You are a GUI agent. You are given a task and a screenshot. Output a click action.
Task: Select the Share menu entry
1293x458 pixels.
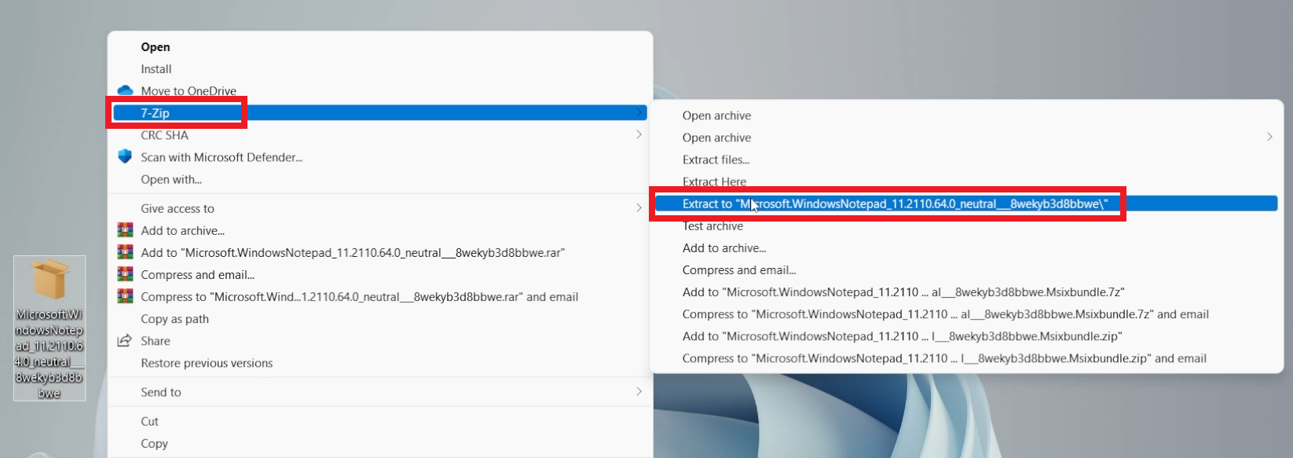156,341
